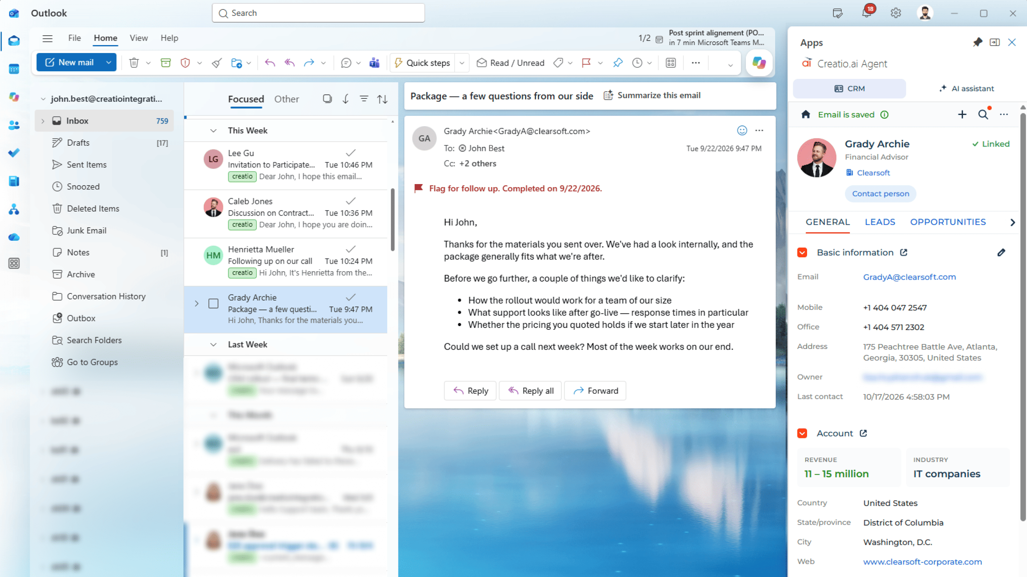
Task: Click the Report shield icon in ribbon
Action: click(x=185, y=63)
